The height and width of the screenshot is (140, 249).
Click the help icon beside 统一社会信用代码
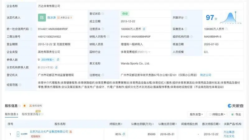point(31,29)
